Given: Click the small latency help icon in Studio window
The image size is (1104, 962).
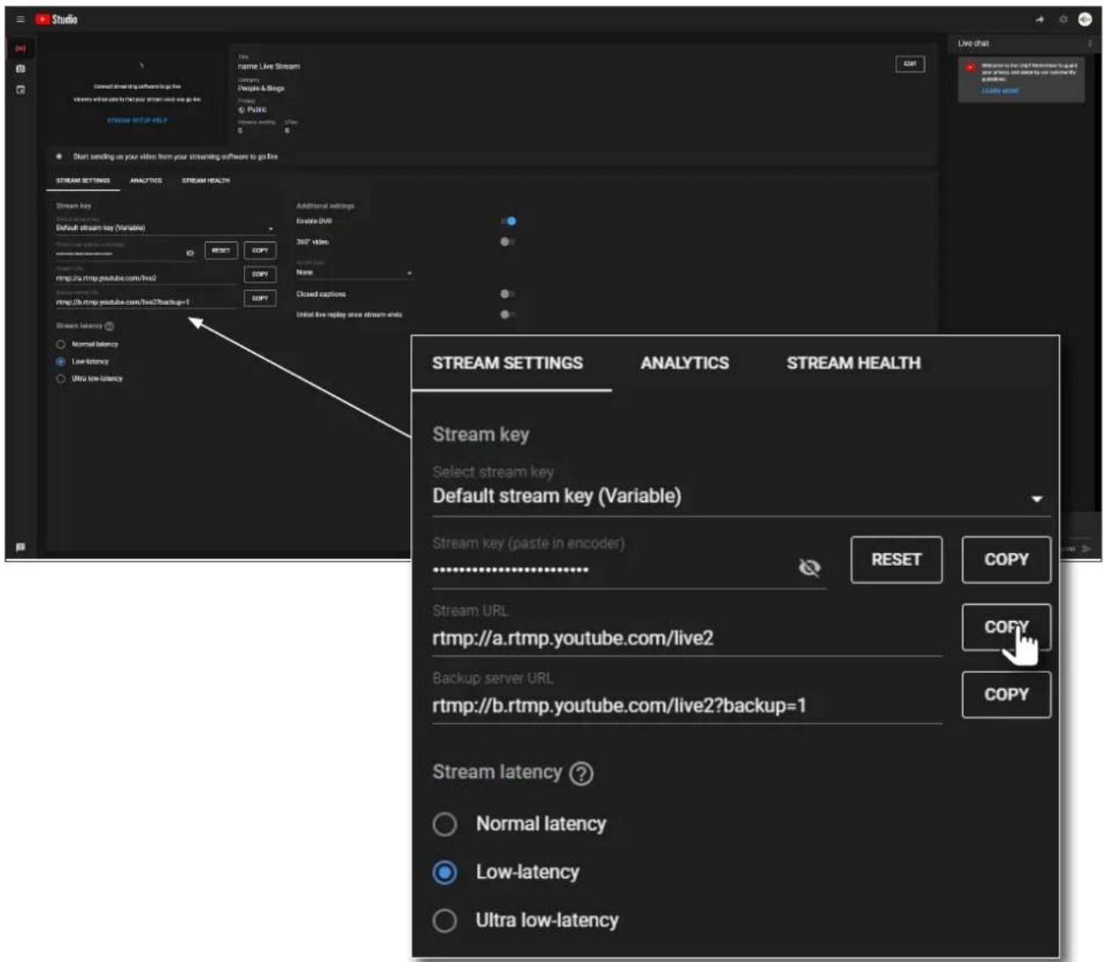Looking at the screenshot, I should [x=109, y=326].
